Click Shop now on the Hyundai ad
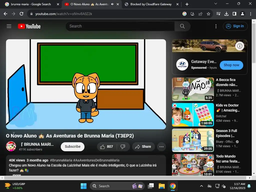The width and height of the screenshot is (256, 192). click(231, 65)
